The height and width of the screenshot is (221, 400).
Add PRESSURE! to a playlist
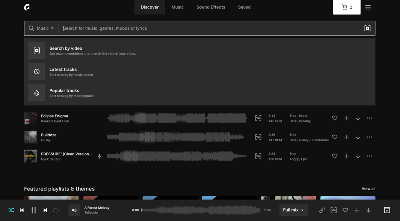tap(346, 156)
